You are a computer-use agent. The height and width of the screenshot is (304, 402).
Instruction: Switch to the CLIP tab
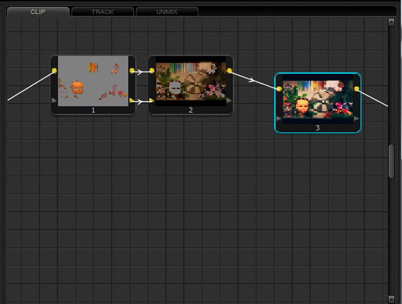(38, 12)
